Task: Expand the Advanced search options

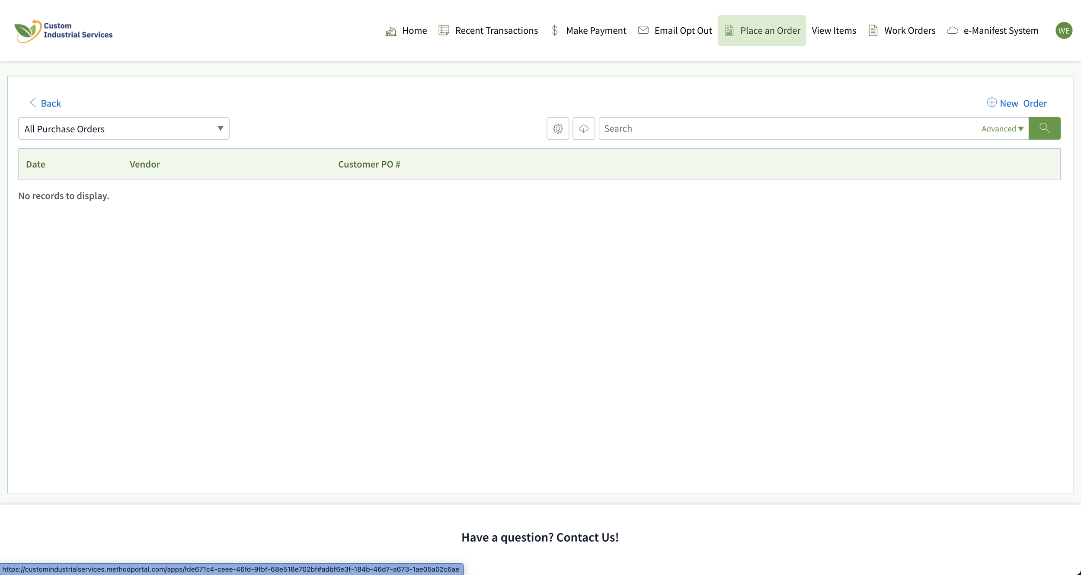Action: coord(1002,129)
